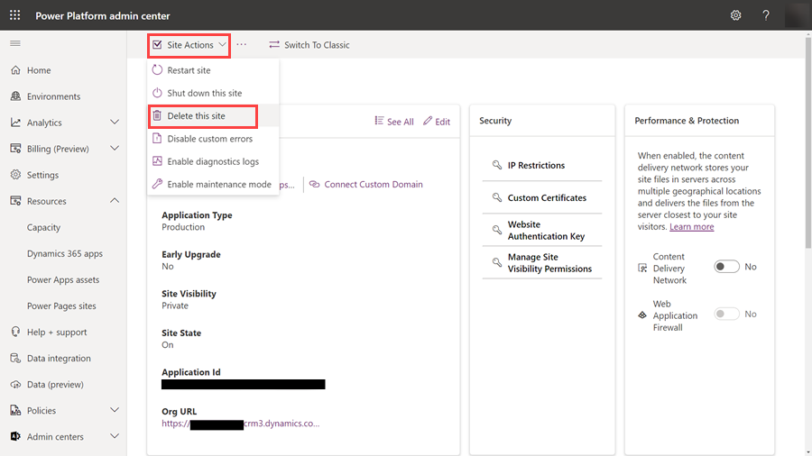Click the Data integration icon
Image resolution: width=812 pixels, height=456 pixels.
point(15,358)
